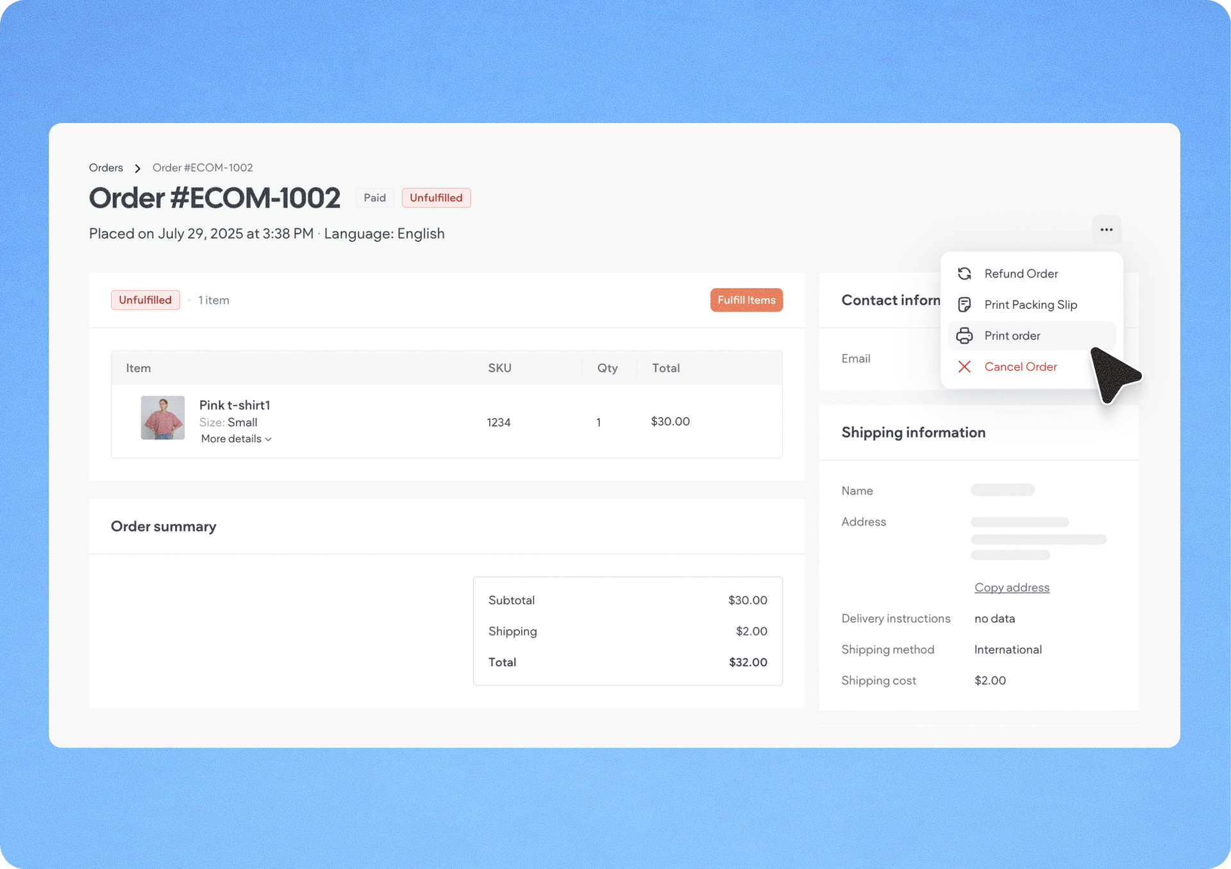This screenshot has height=869, width=1231.
Task: Click the breadcrumb chevron separator
Action: click(x=137, y=168)
